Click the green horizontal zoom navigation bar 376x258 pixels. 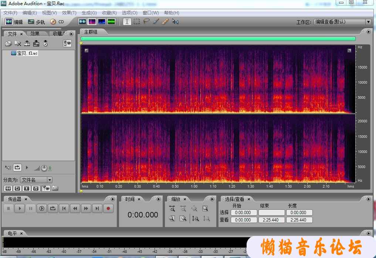218,39
